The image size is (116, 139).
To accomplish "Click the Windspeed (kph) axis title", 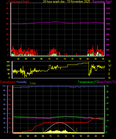I will 19,2.
